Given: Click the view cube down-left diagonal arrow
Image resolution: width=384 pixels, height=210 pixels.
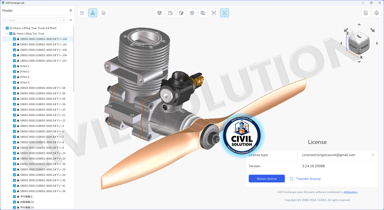Looking at the screenshot, I should [x=346, y=30].
